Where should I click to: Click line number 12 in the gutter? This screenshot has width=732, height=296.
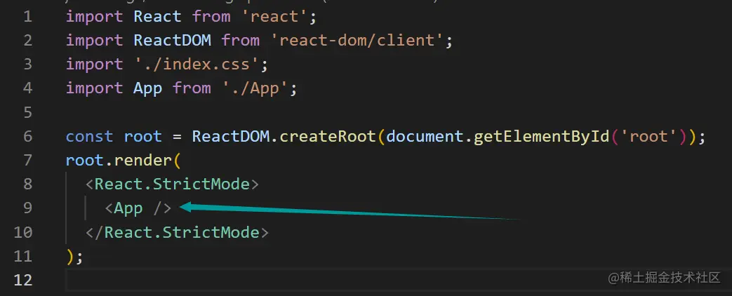[23, 280]
